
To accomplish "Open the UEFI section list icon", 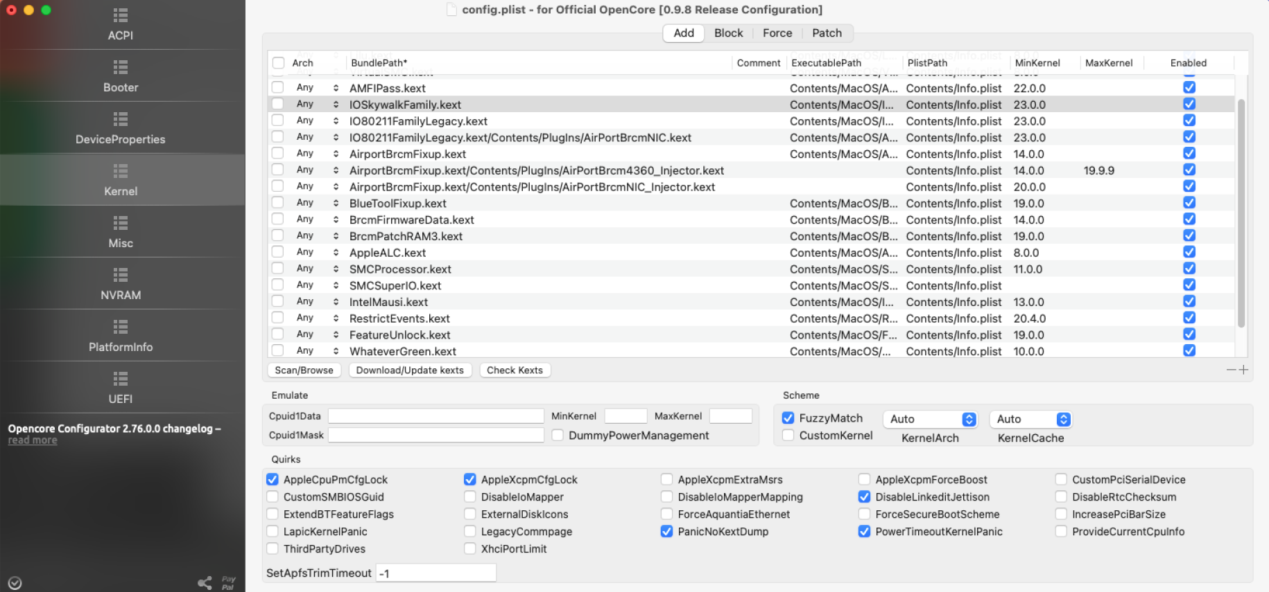I will [x=121, y=379].
